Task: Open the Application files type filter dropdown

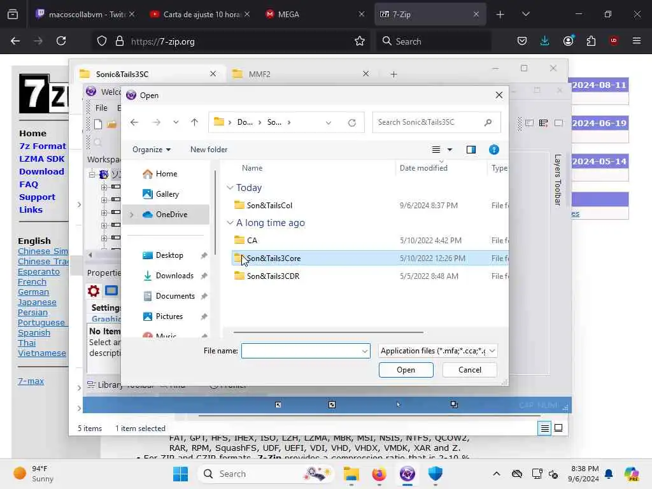Action: tap(438, 351)
